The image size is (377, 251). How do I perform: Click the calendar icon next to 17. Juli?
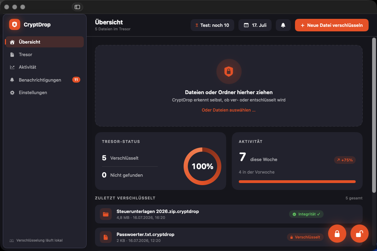click(246, 25)
